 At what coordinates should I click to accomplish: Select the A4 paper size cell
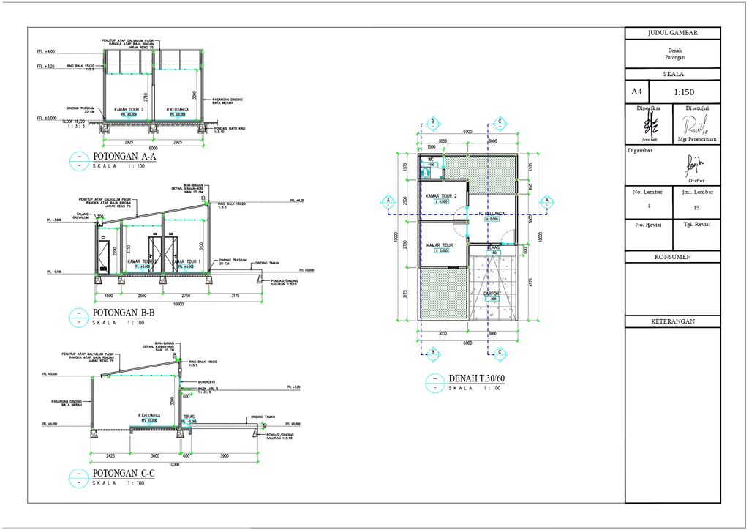(637, 92)
